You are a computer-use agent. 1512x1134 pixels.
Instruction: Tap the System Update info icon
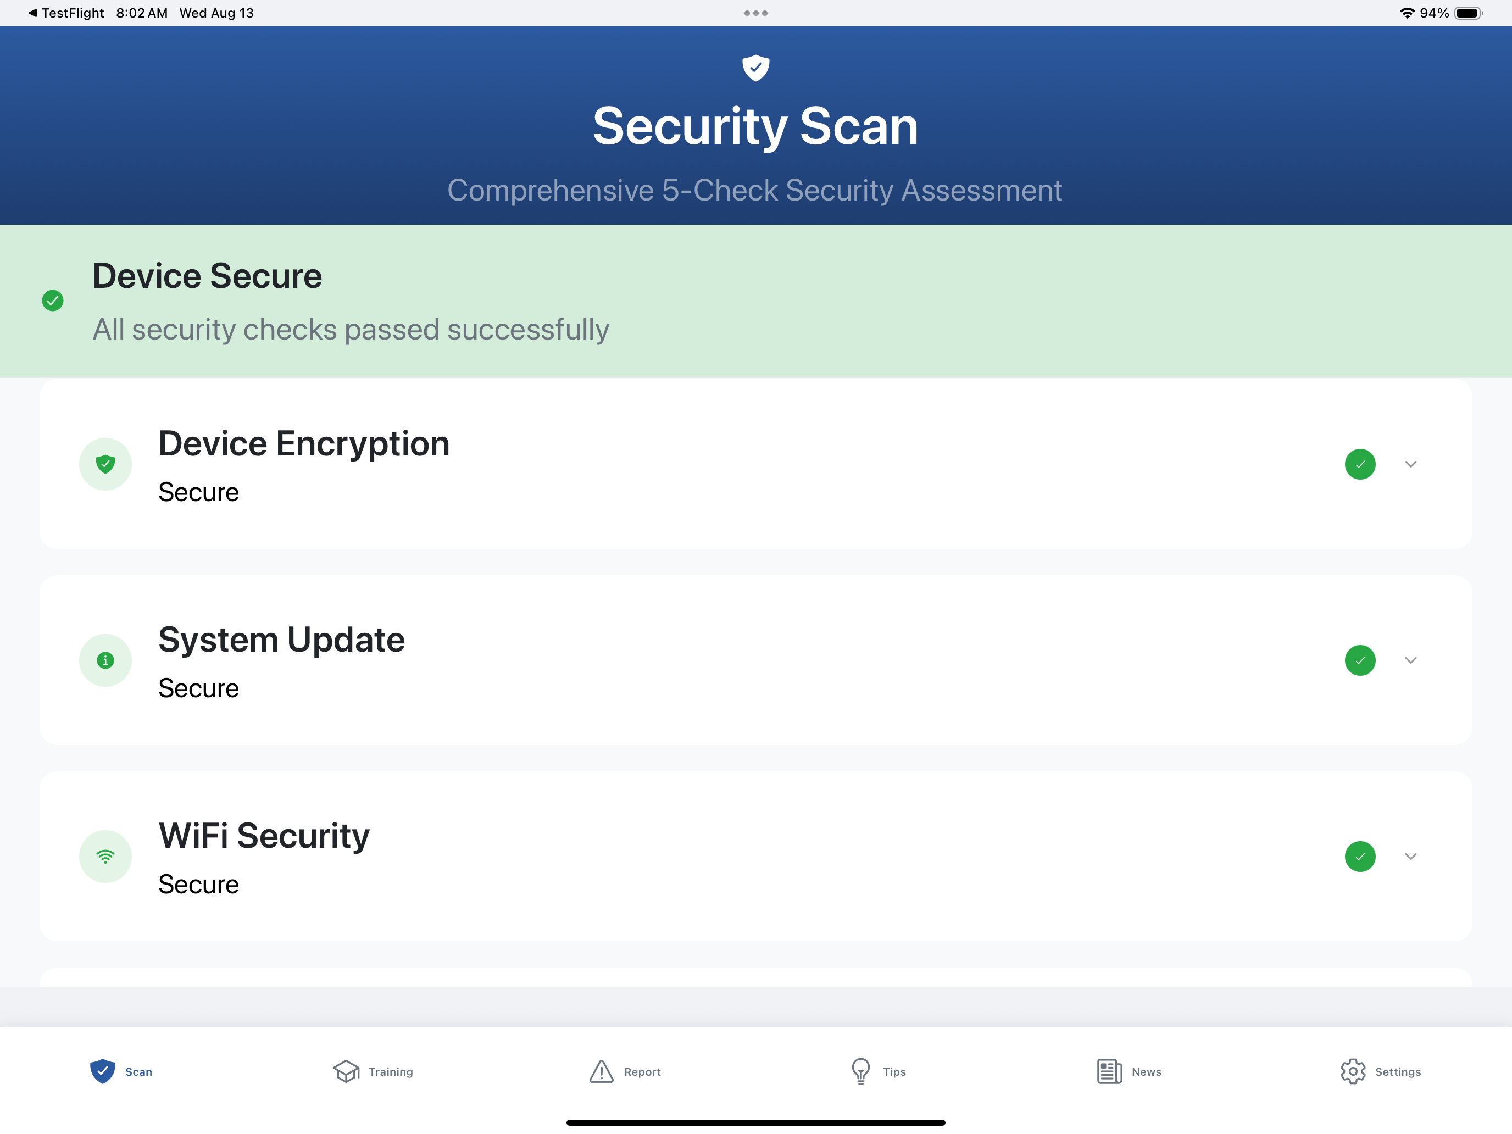pos(105,660)
